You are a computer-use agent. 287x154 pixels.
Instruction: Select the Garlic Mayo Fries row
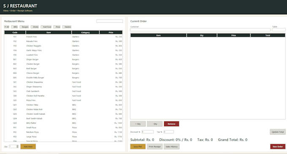pos(63,50)
